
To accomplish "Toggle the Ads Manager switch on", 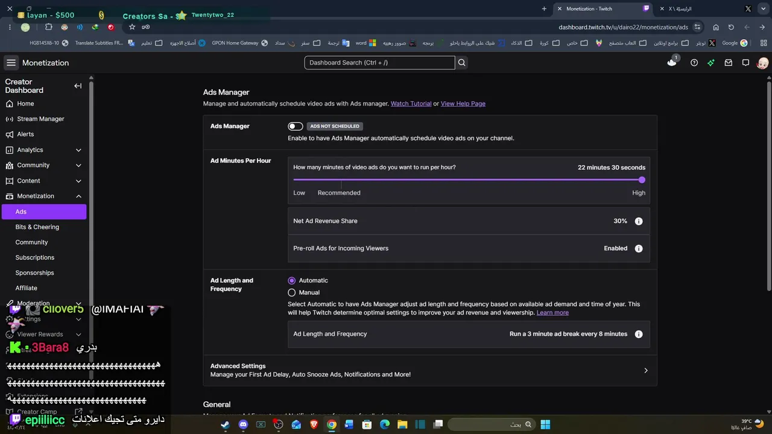I will [296, 126].
